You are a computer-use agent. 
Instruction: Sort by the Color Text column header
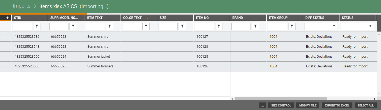click(x=132, y=18)
